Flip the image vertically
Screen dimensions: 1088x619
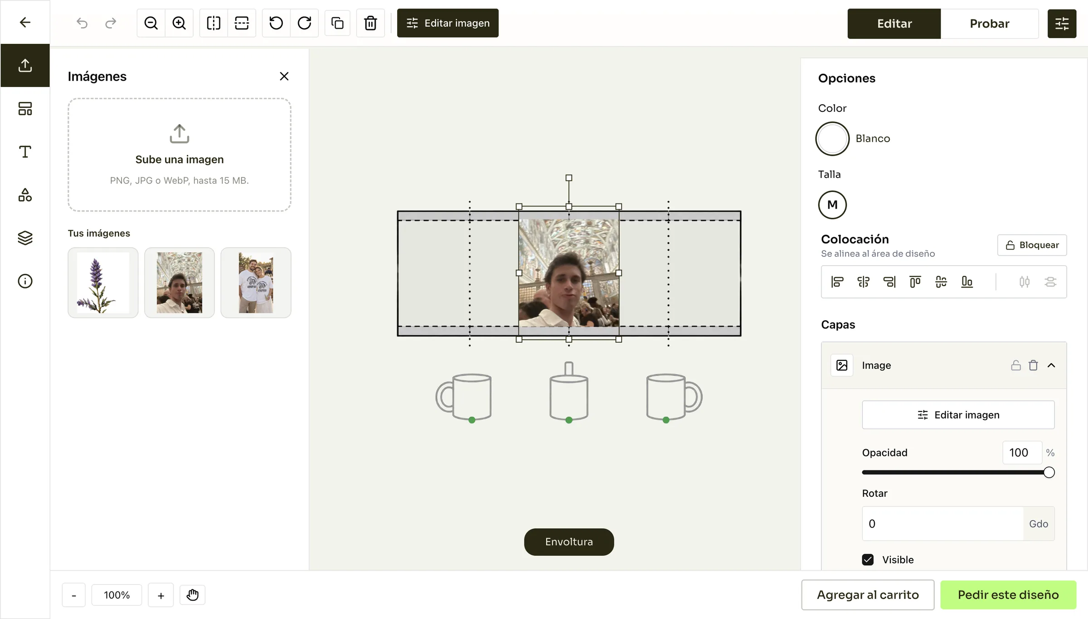pos(242,23)
